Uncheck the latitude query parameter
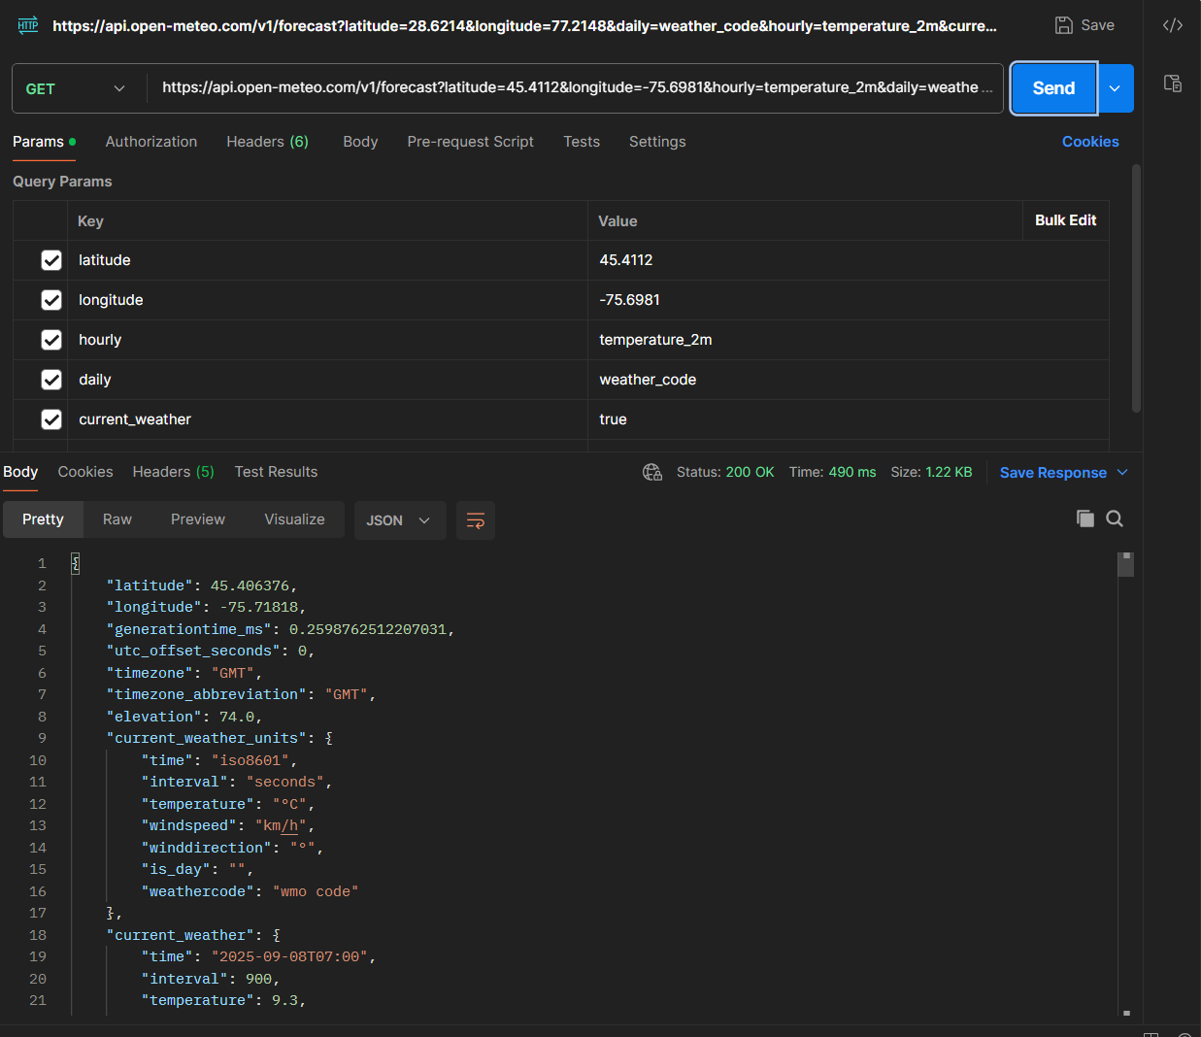Screen dimensions: 1201x1037 click(51, 259)
